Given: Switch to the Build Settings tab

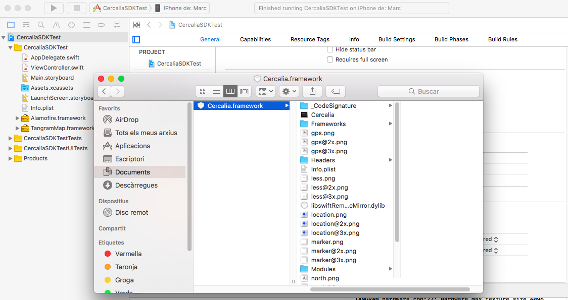Looking at the screenshot, I should (397, 39).
